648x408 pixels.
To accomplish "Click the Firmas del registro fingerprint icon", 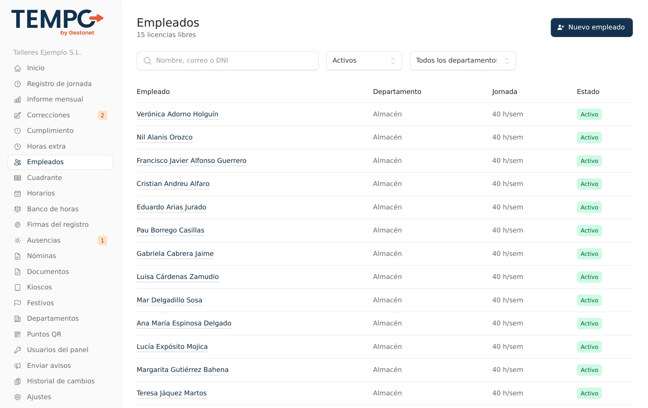I will point(18,225).
